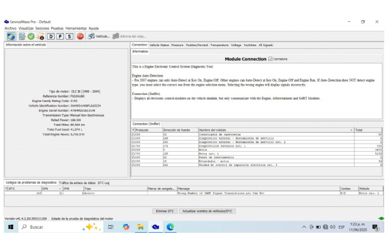Click the Eliminar DTC button
The image size is (388, 251).
coord(165,211)
